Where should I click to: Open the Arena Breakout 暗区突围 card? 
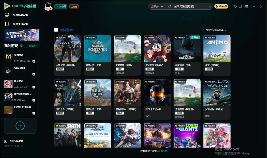[187, 55]
